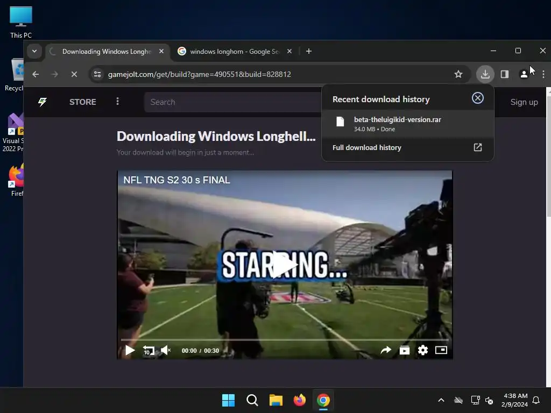Open a new Chrome tab
Viewport: 551px width, 413px height.
(308, 51)
